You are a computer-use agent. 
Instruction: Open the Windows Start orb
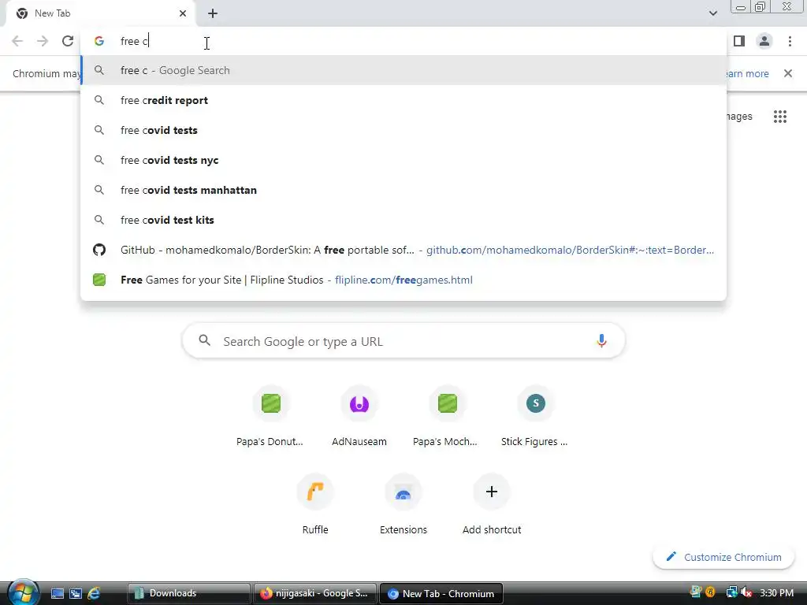(x=22, y=592)
